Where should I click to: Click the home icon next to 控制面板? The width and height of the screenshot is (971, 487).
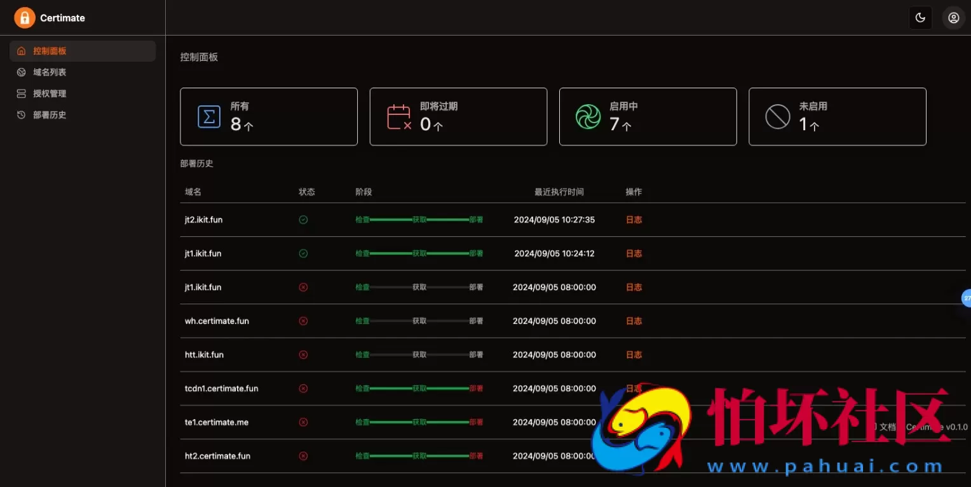pos(21,50)
